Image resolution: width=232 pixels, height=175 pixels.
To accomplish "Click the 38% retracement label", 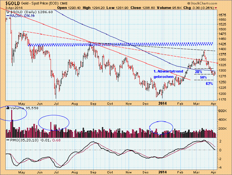I will 199,72.
